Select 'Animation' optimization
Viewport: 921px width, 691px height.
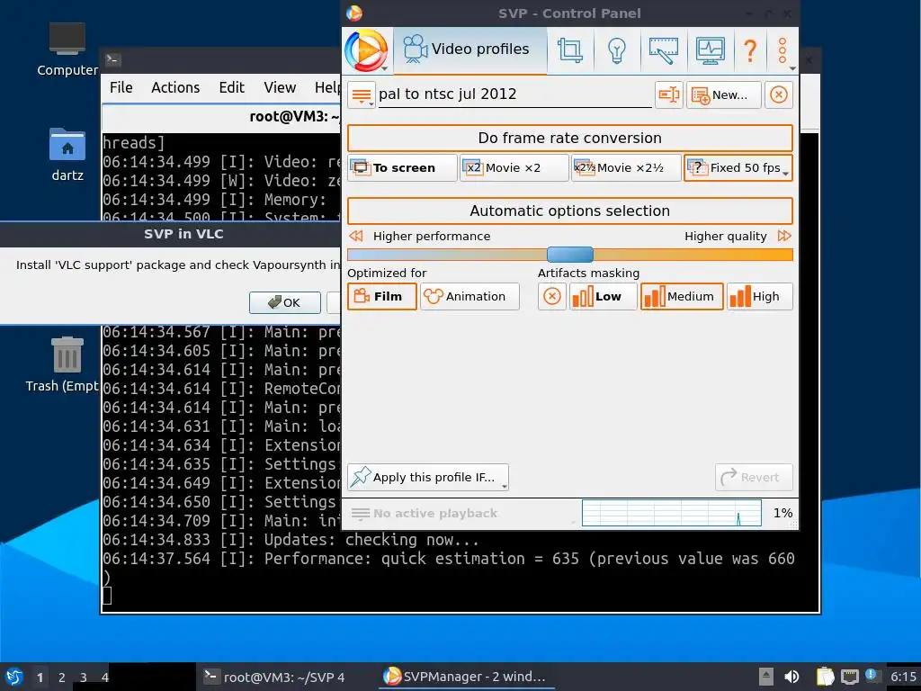pyautogui.click(x=469, y=297)
